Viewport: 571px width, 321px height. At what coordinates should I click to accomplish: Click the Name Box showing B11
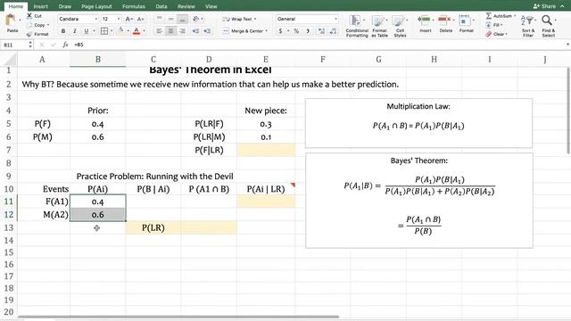click(14, 45)
